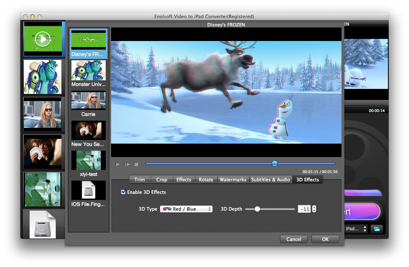The height and width of the screenshot is (267, 409).
Task: Select IOS File.Fing... item in editor list
Action: [x=89, y=194]
